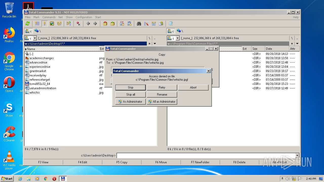This screenshot has width=324, height=182.
Task: Click the F5 Copy function button
Action: [122, 162]
